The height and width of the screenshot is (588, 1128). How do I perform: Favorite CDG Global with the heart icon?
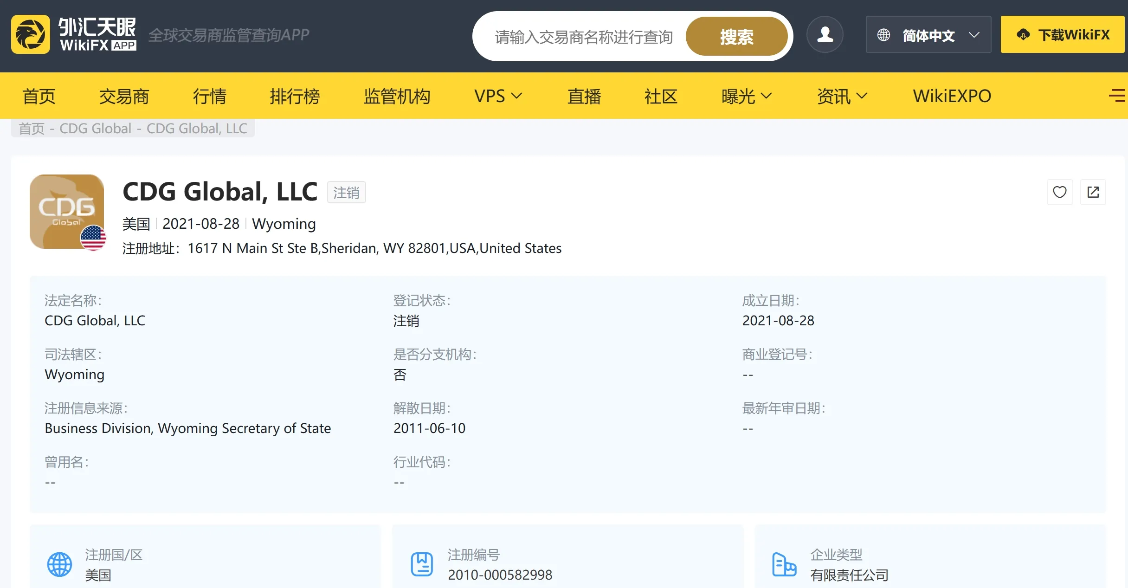click(x=1060, y=192)
